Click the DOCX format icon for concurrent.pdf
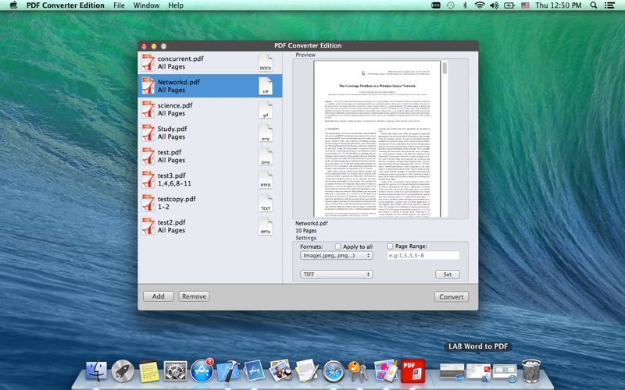This screenshot has width=625, height=390. [266, 62]
